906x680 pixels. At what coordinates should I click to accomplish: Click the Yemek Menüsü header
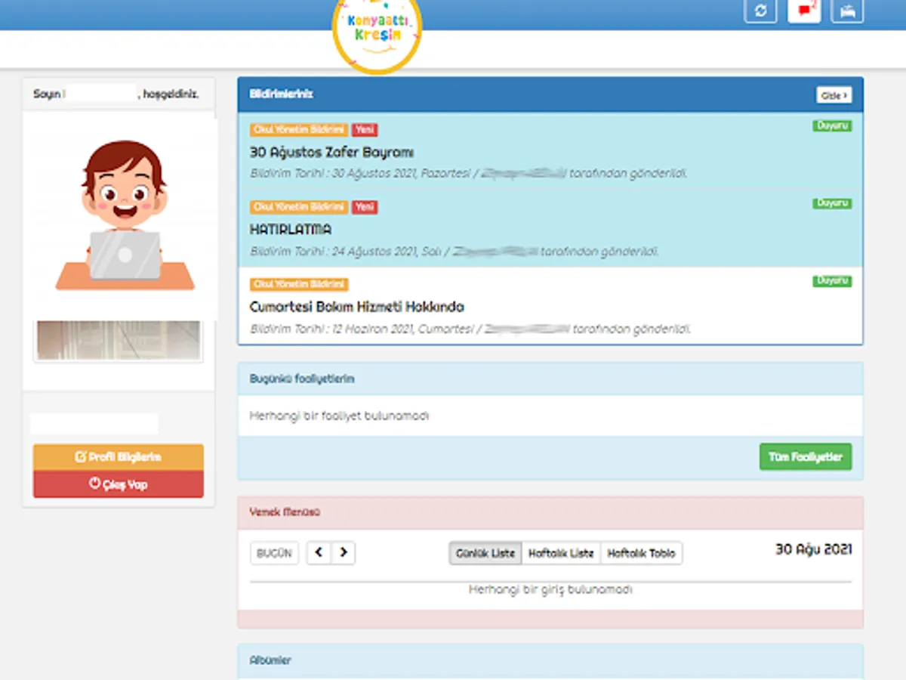point(550,512)
